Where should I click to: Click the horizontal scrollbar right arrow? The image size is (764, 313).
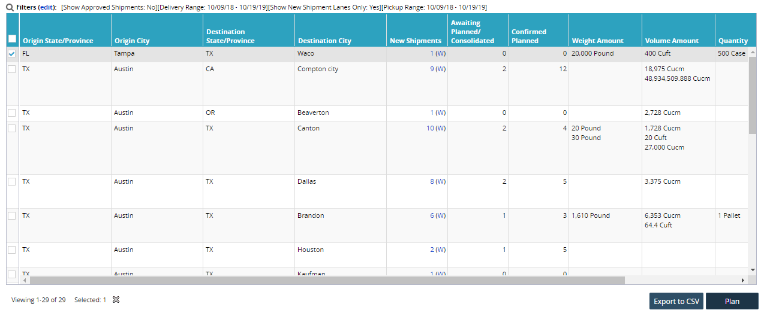pos(743,280)
